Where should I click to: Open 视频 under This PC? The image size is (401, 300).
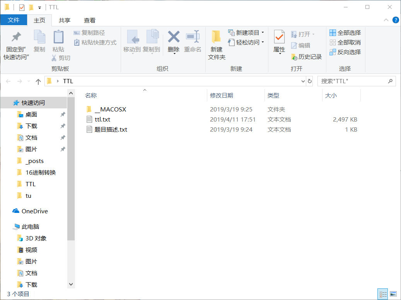(31, 250)
